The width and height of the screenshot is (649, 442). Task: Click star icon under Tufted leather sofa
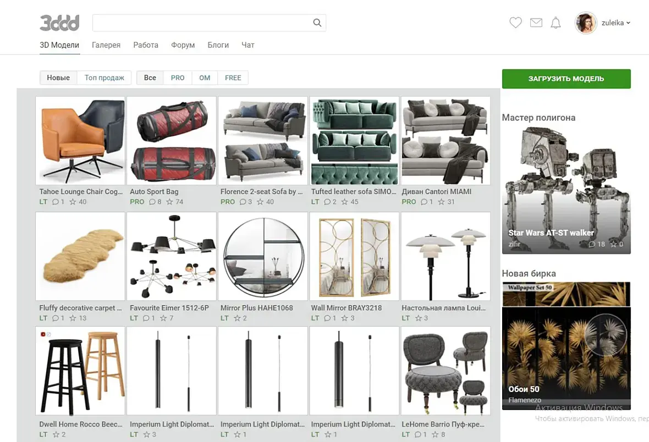pyautogui.click(x=344, y=202)
